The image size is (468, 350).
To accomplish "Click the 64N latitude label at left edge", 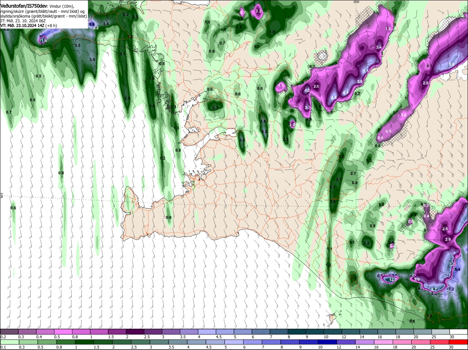I will pos(1,196).
